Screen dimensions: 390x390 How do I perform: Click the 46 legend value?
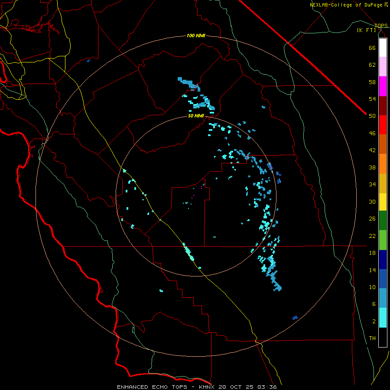pyautogui.click(x=372, y=133)
